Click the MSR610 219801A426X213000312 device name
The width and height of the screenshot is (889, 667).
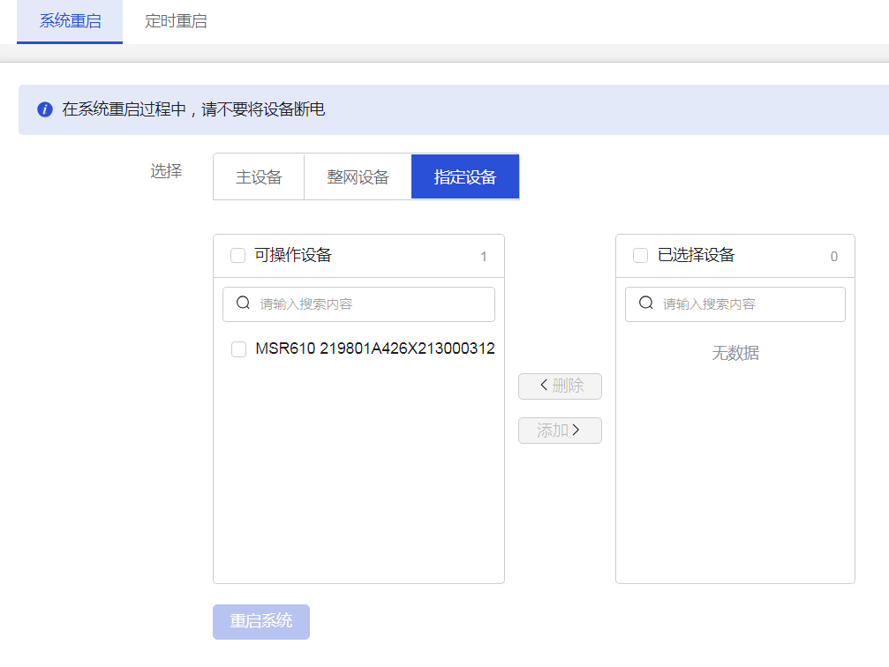tap(374, 349)
